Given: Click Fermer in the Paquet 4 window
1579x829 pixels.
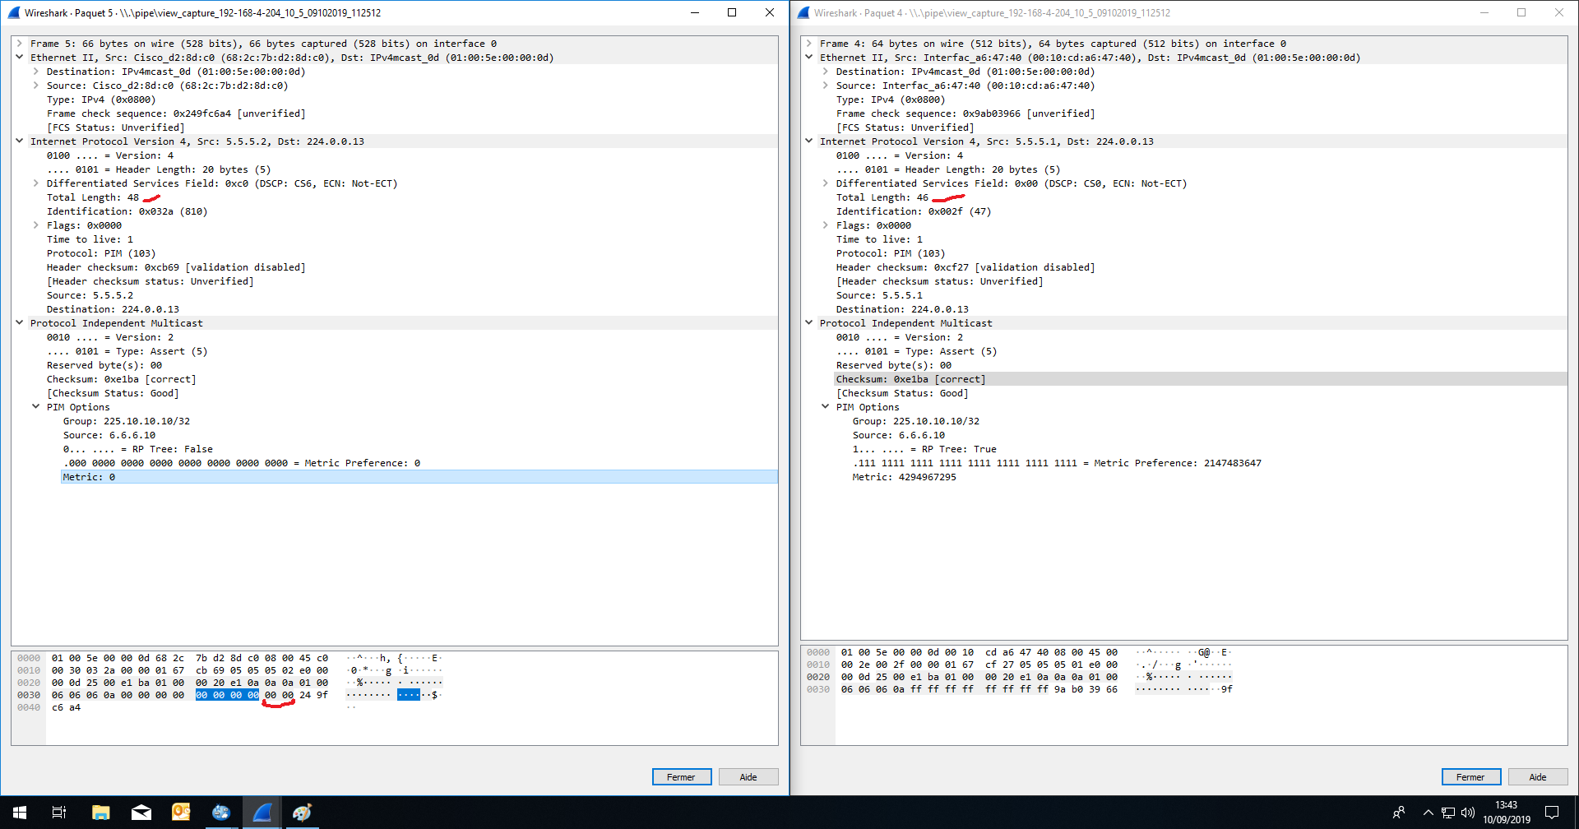Looking at the screenshot, I should 1471,777.
